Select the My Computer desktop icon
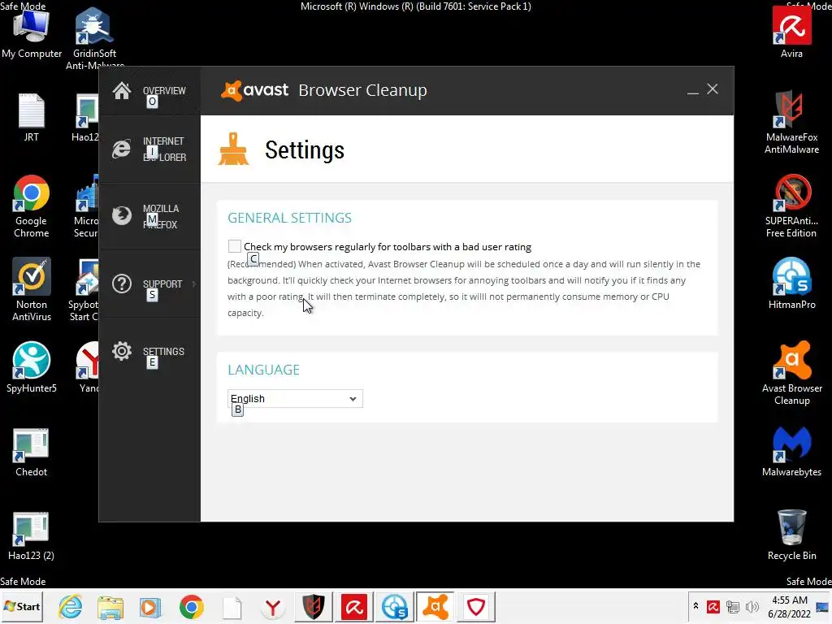 pyautogui.click(x=32, y=33)
